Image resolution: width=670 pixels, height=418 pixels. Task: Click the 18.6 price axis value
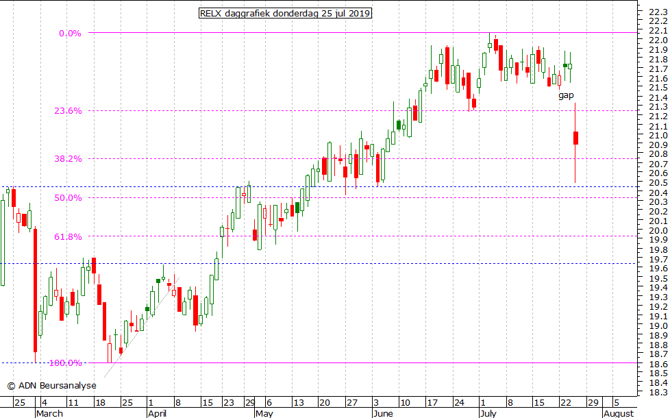(658, 364)
